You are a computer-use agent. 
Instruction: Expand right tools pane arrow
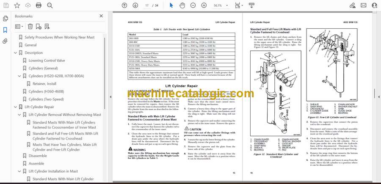pyautogui.click(x=379, y=96)
